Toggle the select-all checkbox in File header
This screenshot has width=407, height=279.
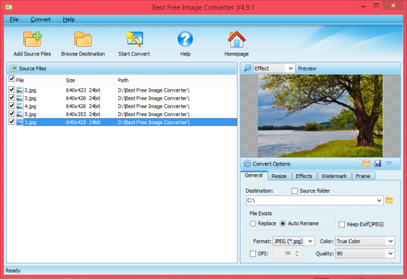[x=11, y=79]
